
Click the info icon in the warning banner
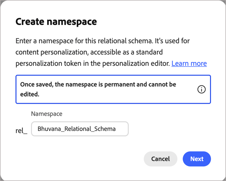pos(201,89)
